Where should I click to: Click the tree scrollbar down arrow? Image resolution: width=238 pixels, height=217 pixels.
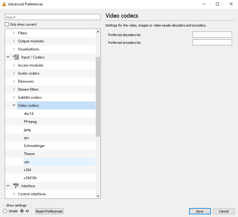coord(98,196)
